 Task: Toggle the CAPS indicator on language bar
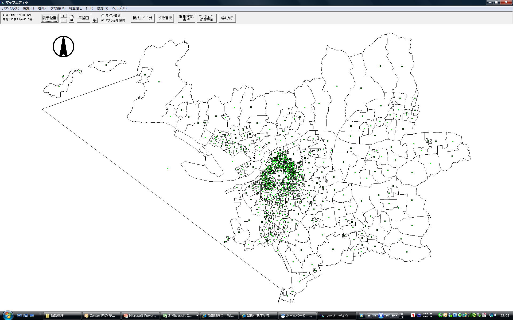click(426, 314)
